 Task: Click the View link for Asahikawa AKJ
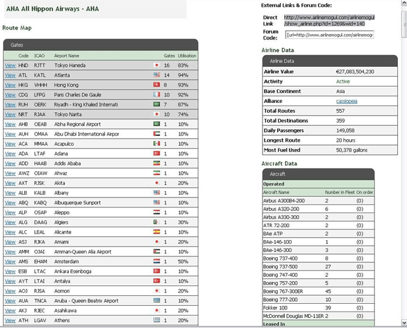(10, 311)
